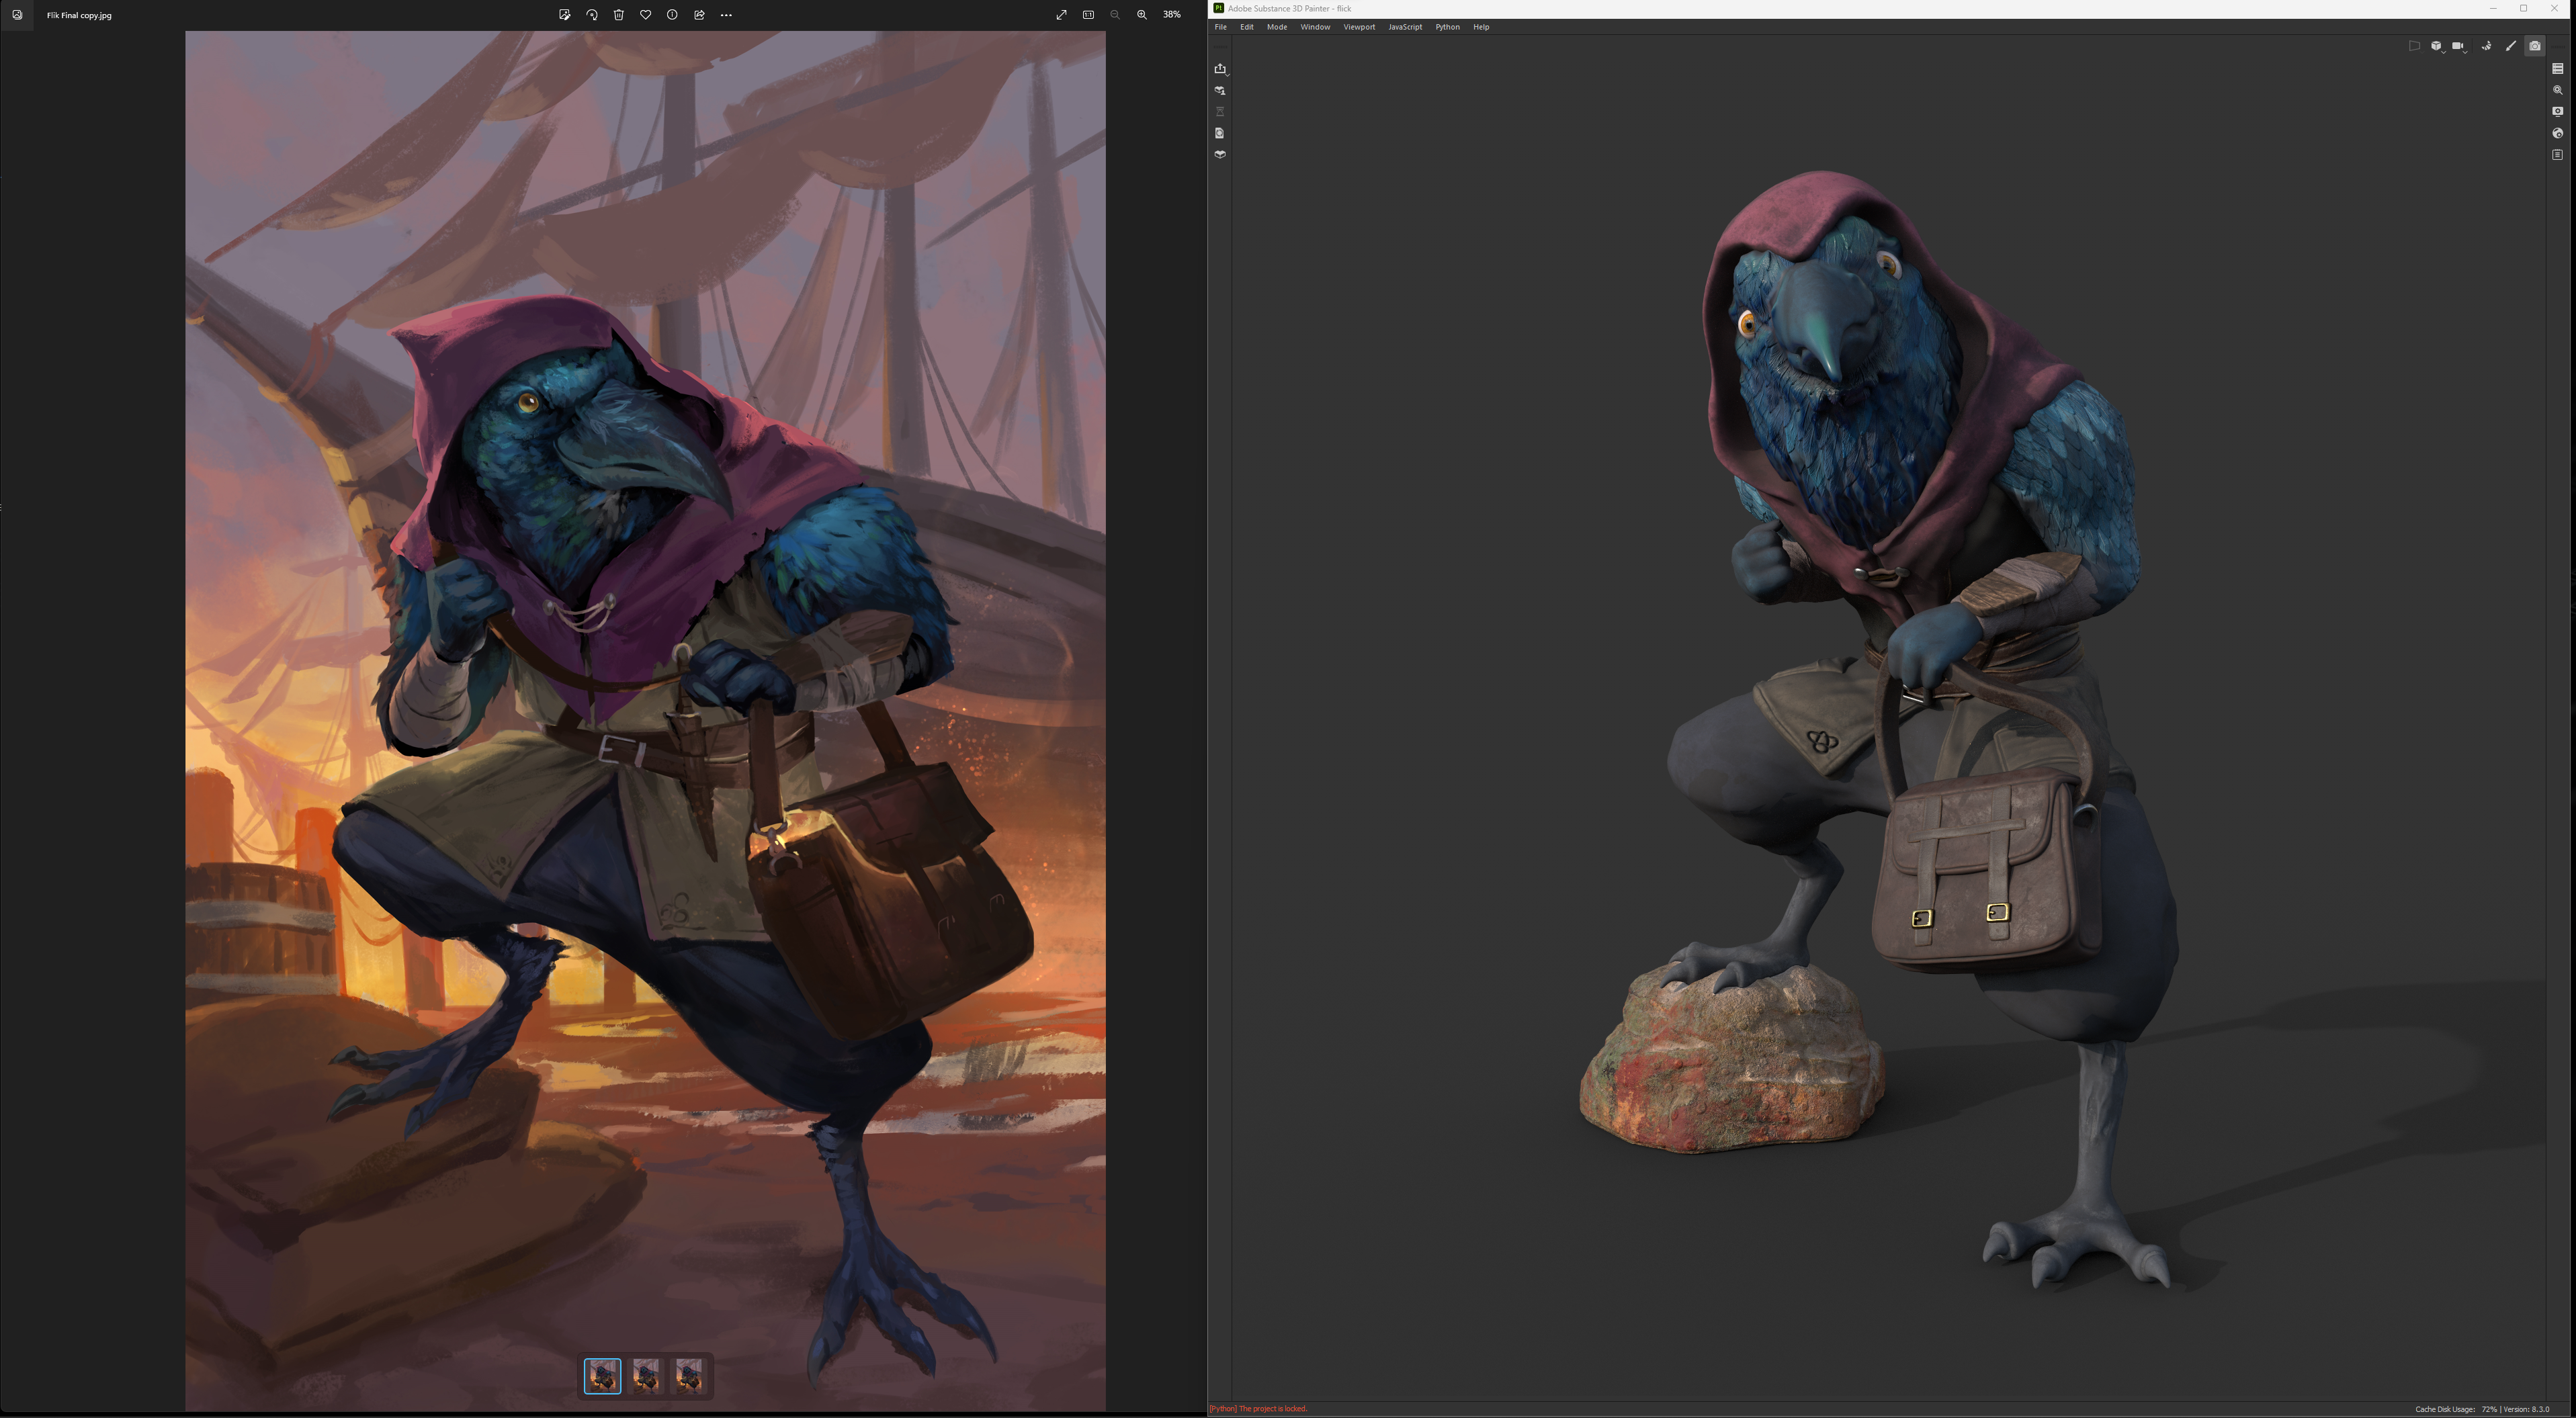The height and width of the screenshot is (1418, 2576).
Task: Toggle favorite heart in photo viewer
Action: (645, 15)
